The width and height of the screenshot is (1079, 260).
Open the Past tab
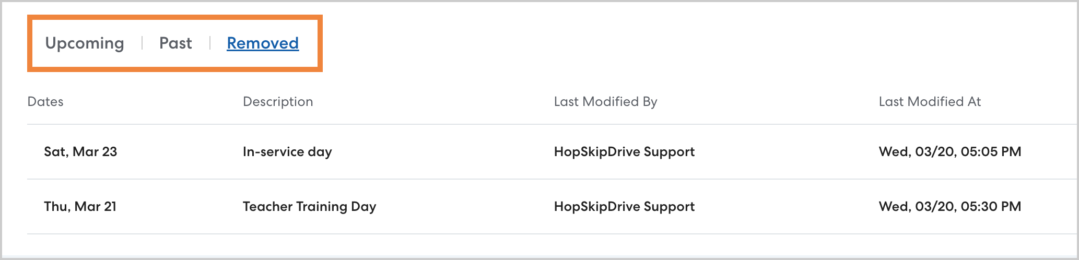[x=175, y=43]
